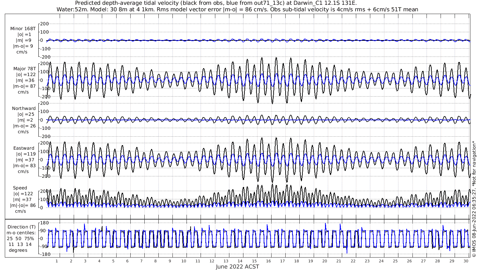Select day '16' on the date axis
Screen dimensions: 480x274
(268, 261)
